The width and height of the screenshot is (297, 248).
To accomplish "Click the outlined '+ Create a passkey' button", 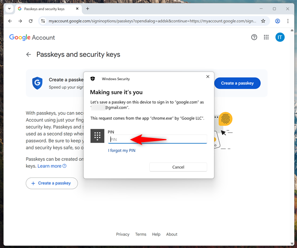I will coord(52,183).
